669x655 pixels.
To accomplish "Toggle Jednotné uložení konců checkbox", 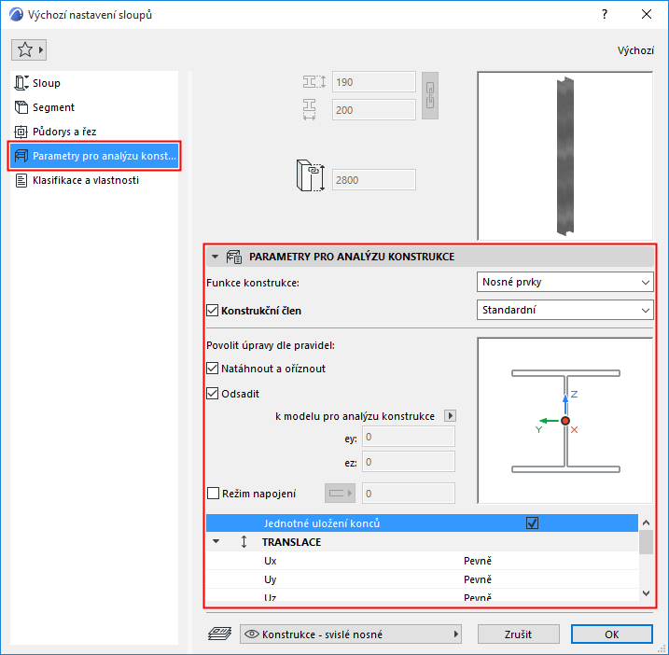I will pyautogui.click(x=532, y=523).
